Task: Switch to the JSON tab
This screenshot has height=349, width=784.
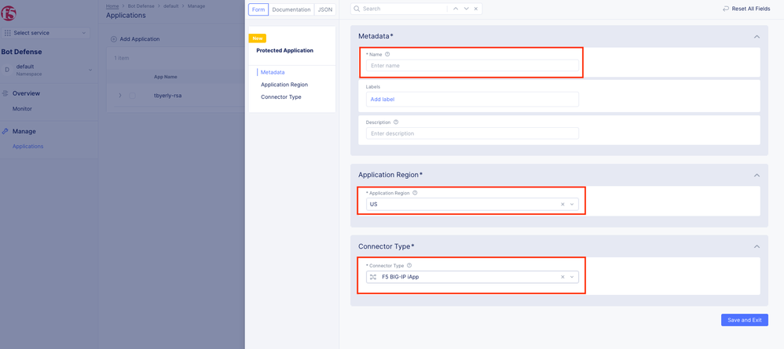Action: tap(325, 9)
